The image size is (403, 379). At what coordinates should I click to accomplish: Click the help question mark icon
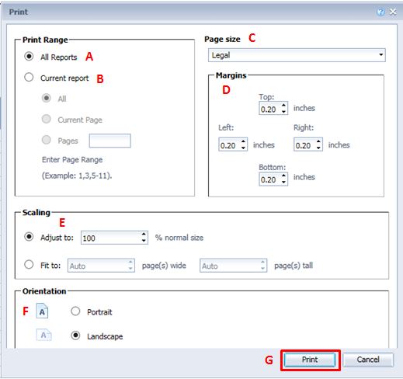380,12
